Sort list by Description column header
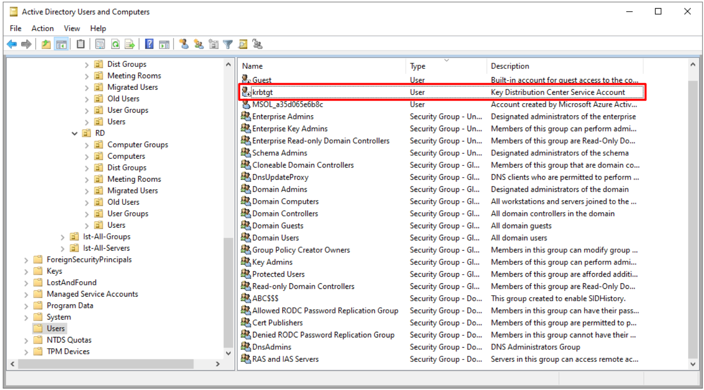The height and width of the screenshot is (390, 704). click(x=565, y=66)
